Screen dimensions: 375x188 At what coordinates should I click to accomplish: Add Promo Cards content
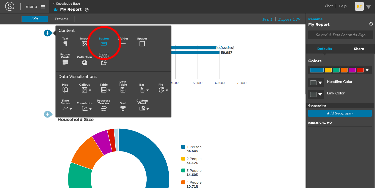pos(65,59)
